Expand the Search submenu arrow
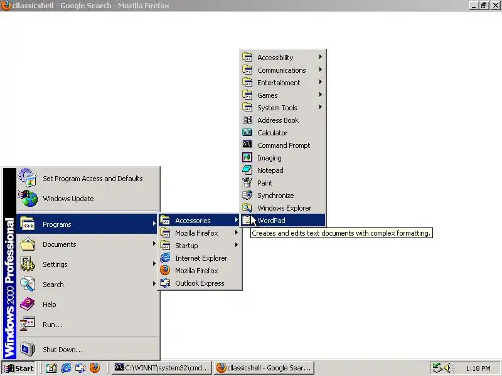 [154, 284]
